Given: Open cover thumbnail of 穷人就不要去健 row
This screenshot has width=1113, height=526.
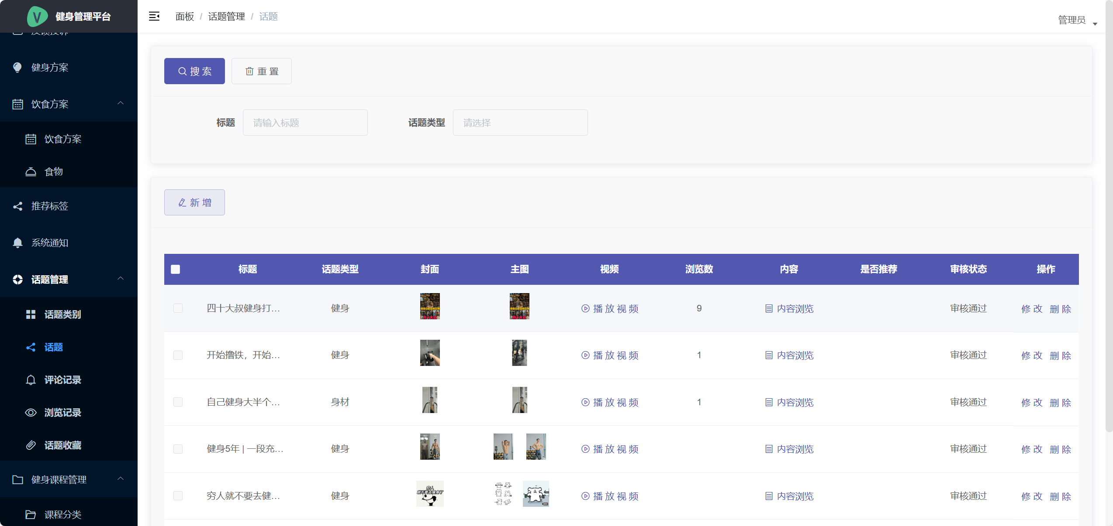Looking at the screenshot, I should [430, 494].
